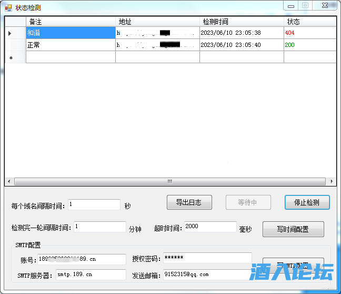Focus the 超时时间 input field with 2000
This screenshot has width=341, height=294.
(210, 227)
